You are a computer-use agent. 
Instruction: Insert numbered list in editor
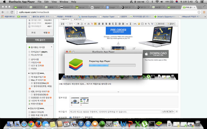point(113,24)
